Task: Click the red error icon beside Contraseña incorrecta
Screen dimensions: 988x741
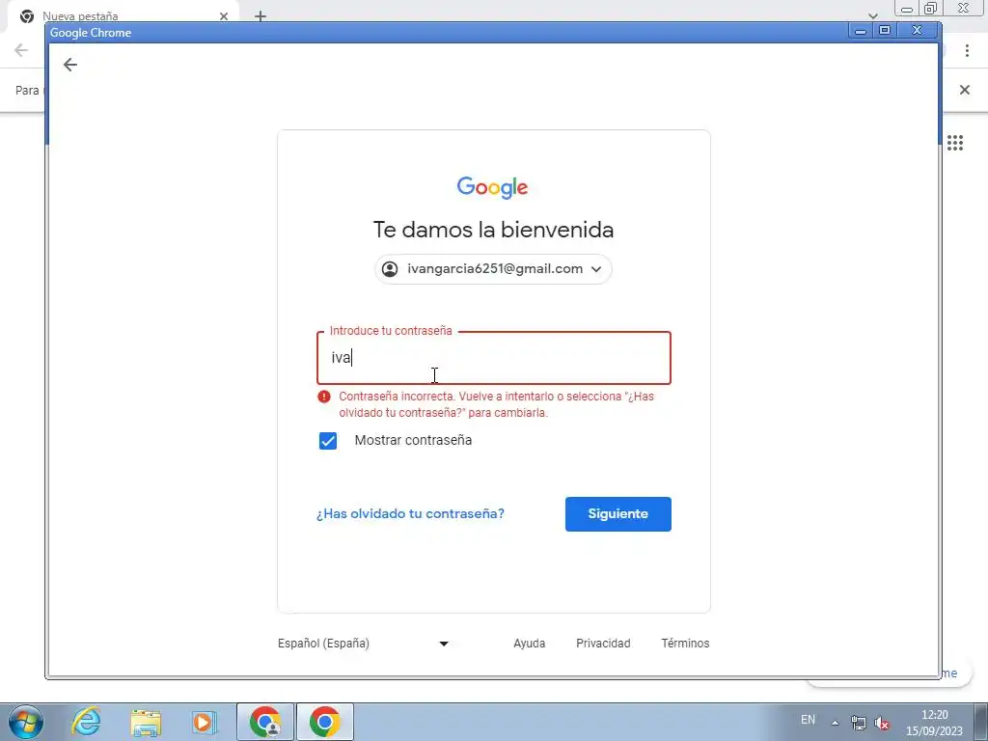Action: [324, 397]
